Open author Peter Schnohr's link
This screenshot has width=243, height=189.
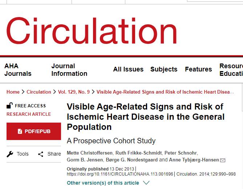coord(181,152)
